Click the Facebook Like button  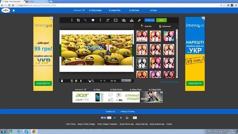coord(104,118)
